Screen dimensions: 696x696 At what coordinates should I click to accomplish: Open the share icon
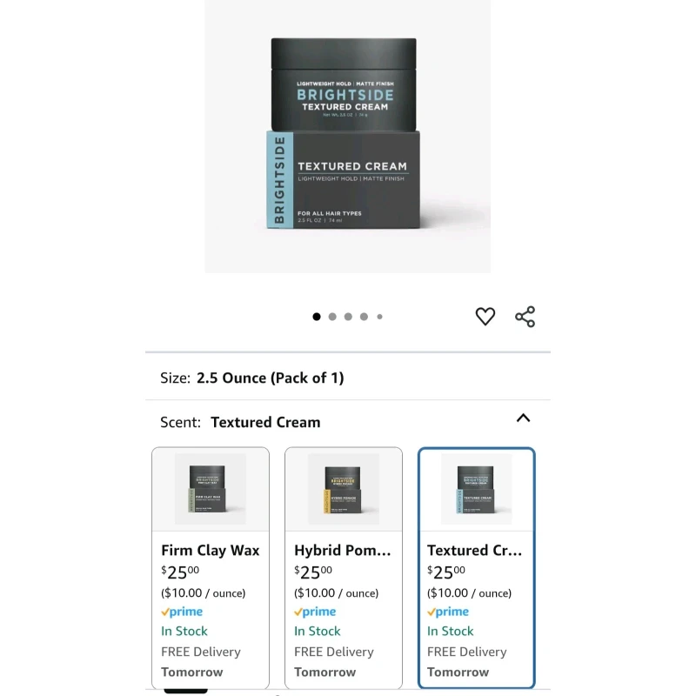[525, 317]
